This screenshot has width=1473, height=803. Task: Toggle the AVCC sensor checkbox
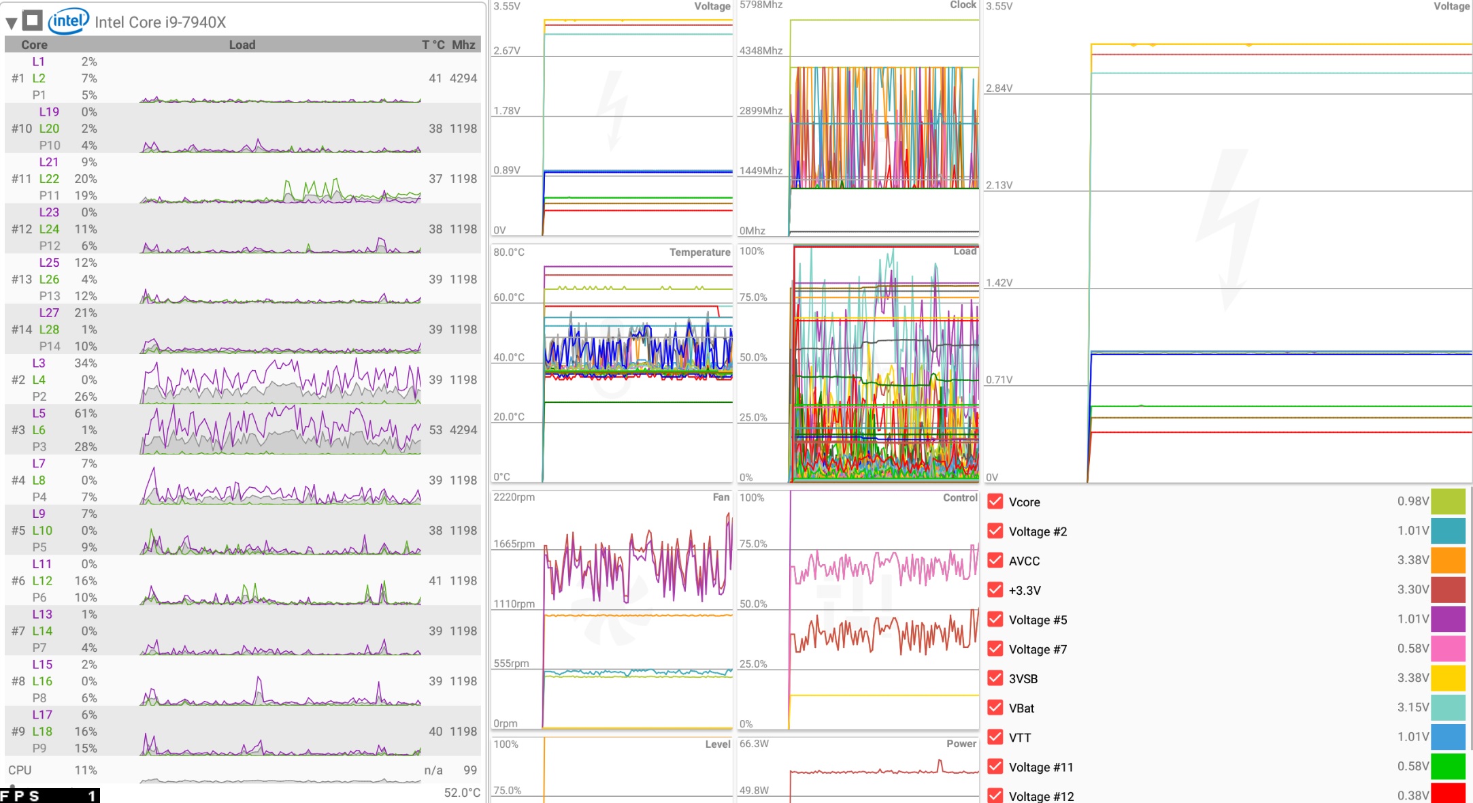[995, 560]
